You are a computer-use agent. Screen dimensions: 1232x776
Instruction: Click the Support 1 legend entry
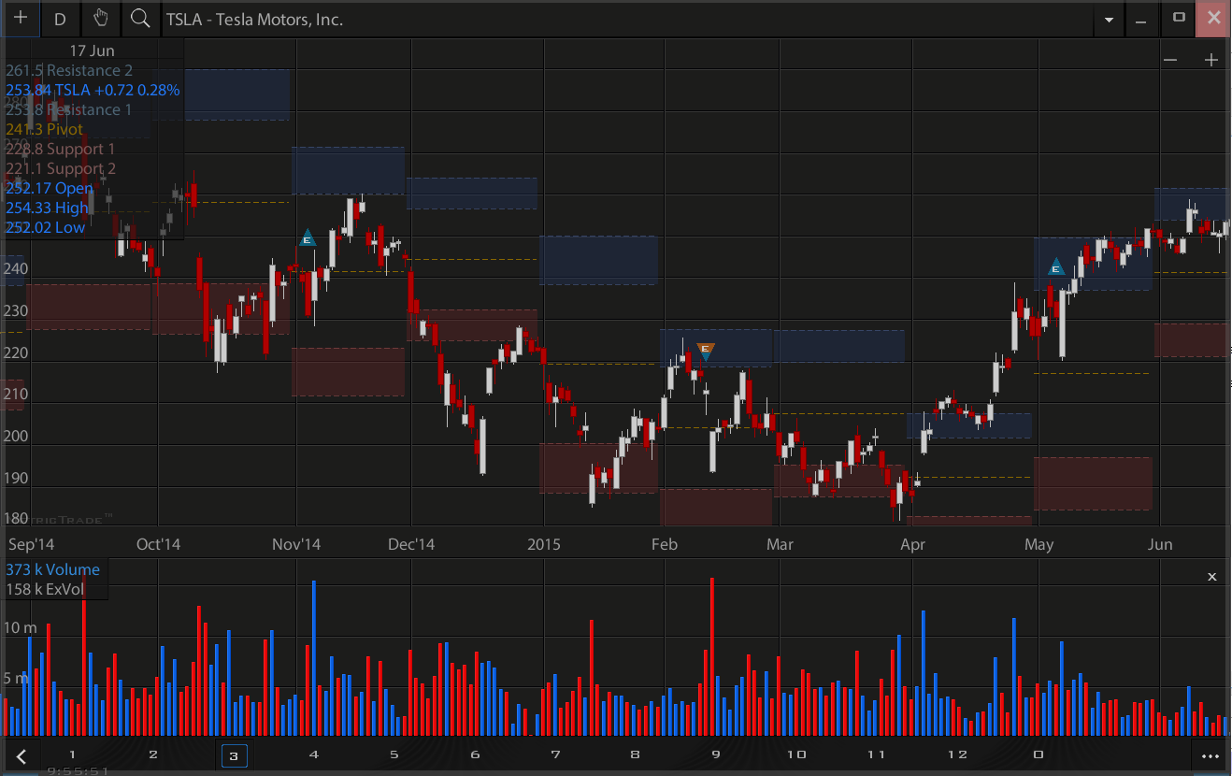[x=61, y=149]
